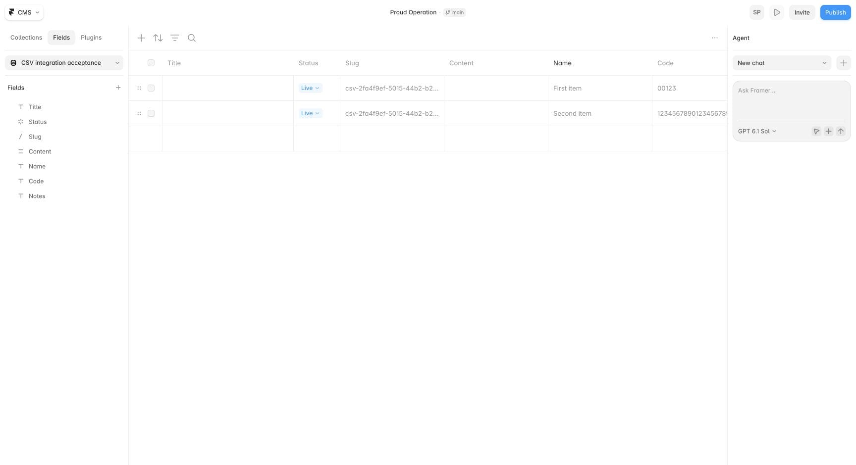Click the attach plus icon in chat box
The width and height of the screenshot is (856, 465).
tap(828, 131)
